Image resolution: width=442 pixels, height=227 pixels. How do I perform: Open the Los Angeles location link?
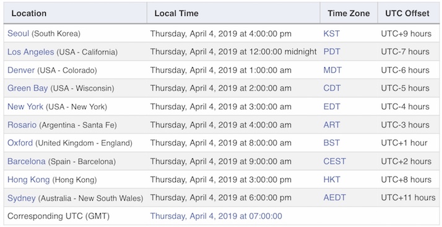coord(31,52)
